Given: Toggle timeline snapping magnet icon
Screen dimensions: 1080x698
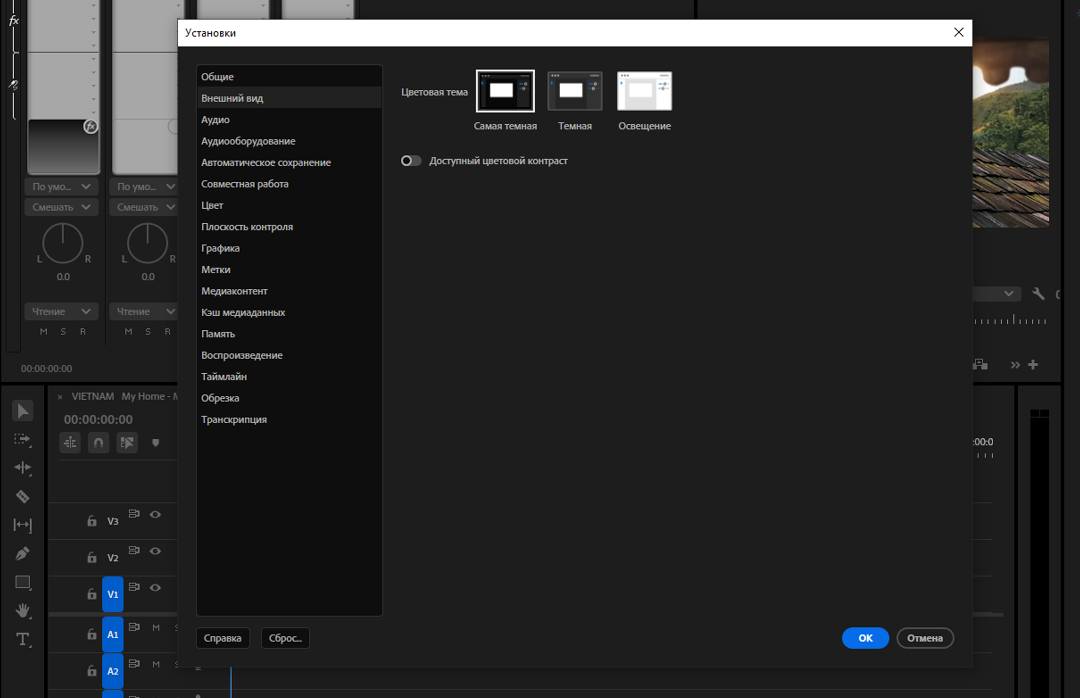Looking at the screenshot, I should pos(98,442).
